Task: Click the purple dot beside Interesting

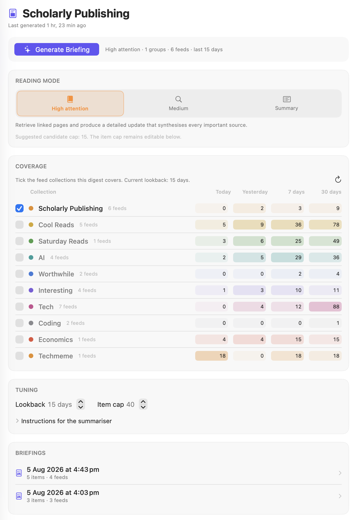Action: coord(31,290)
